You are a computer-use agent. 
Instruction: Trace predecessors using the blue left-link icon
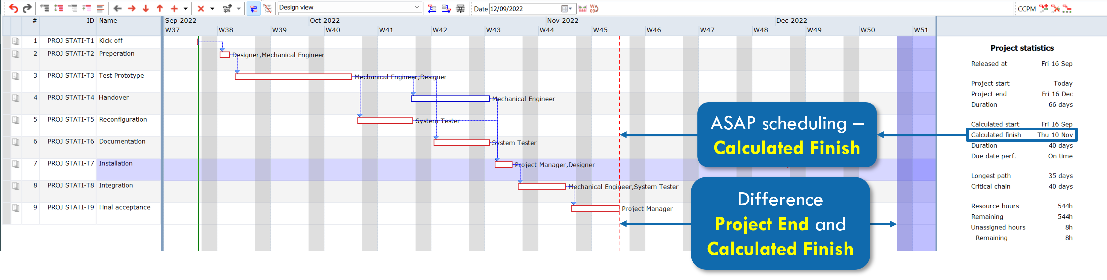click(432, 9)
